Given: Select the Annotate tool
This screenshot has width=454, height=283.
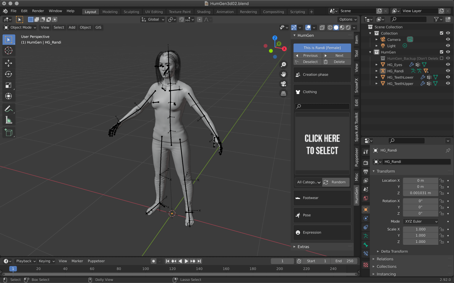Looking at the screenshot, I should click(8, 109).
